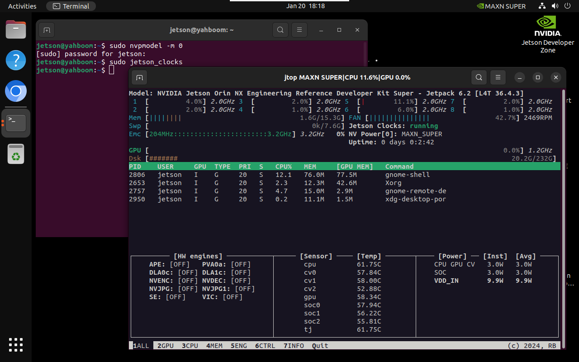Select the Xorg process row
Screen dimensions: 579x362
[344, 183]
